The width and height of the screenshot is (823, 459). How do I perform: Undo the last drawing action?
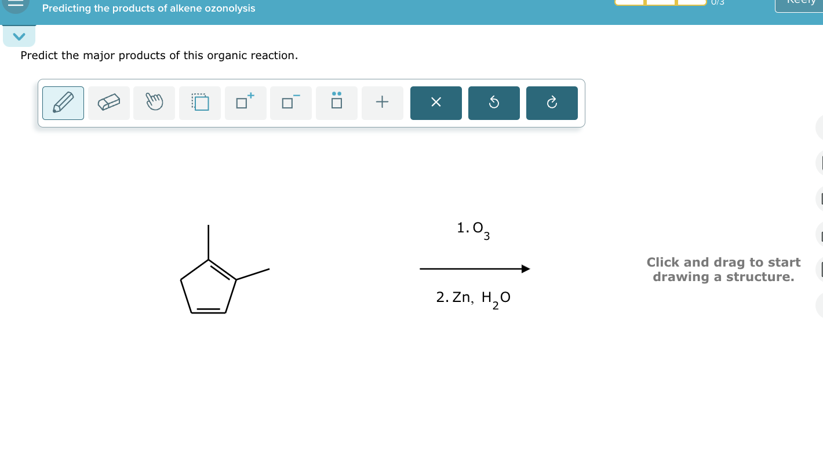tap(494, 103)
